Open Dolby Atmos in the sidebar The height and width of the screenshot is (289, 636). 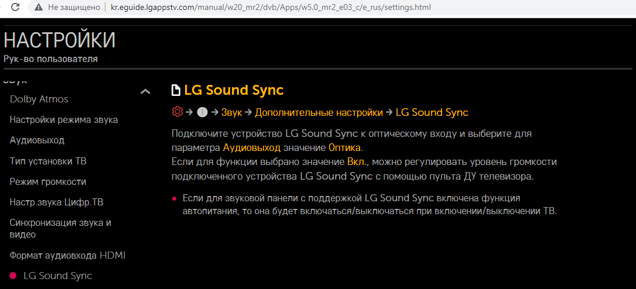(x=39, y=99)
